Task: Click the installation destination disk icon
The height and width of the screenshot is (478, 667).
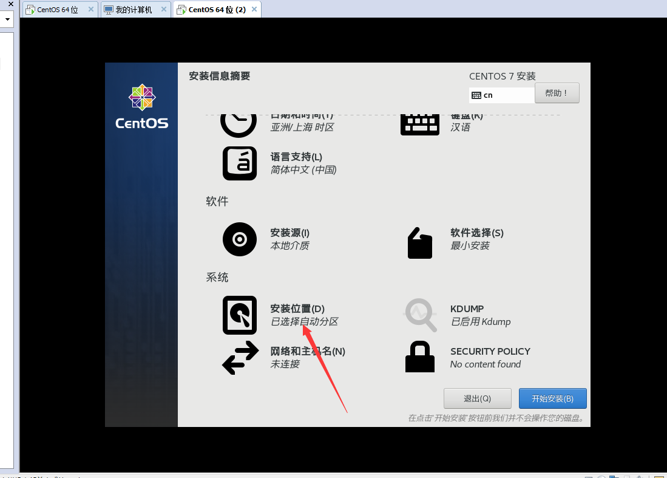Action: (x=240, y=315)
